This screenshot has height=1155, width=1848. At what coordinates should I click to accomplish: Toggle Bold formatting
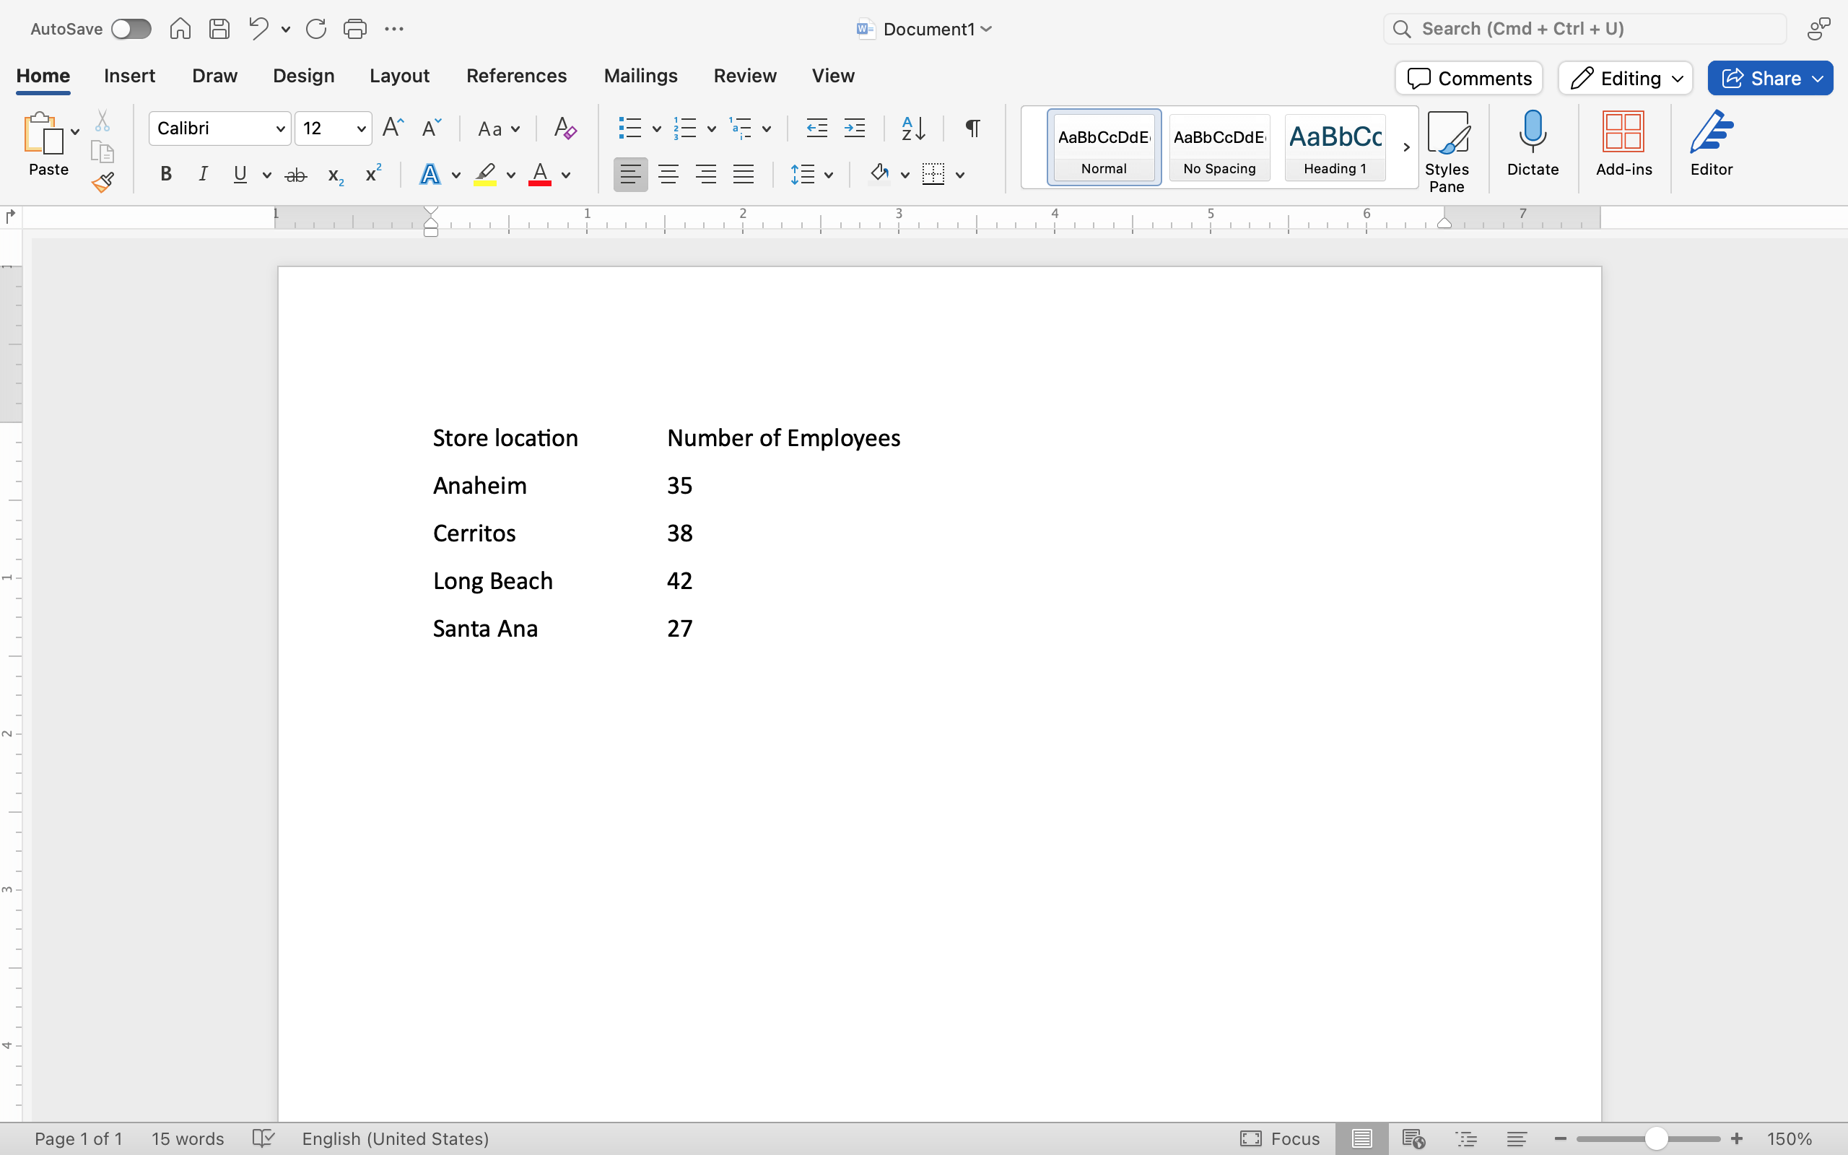pyautogui.click(x=166, y=174)
